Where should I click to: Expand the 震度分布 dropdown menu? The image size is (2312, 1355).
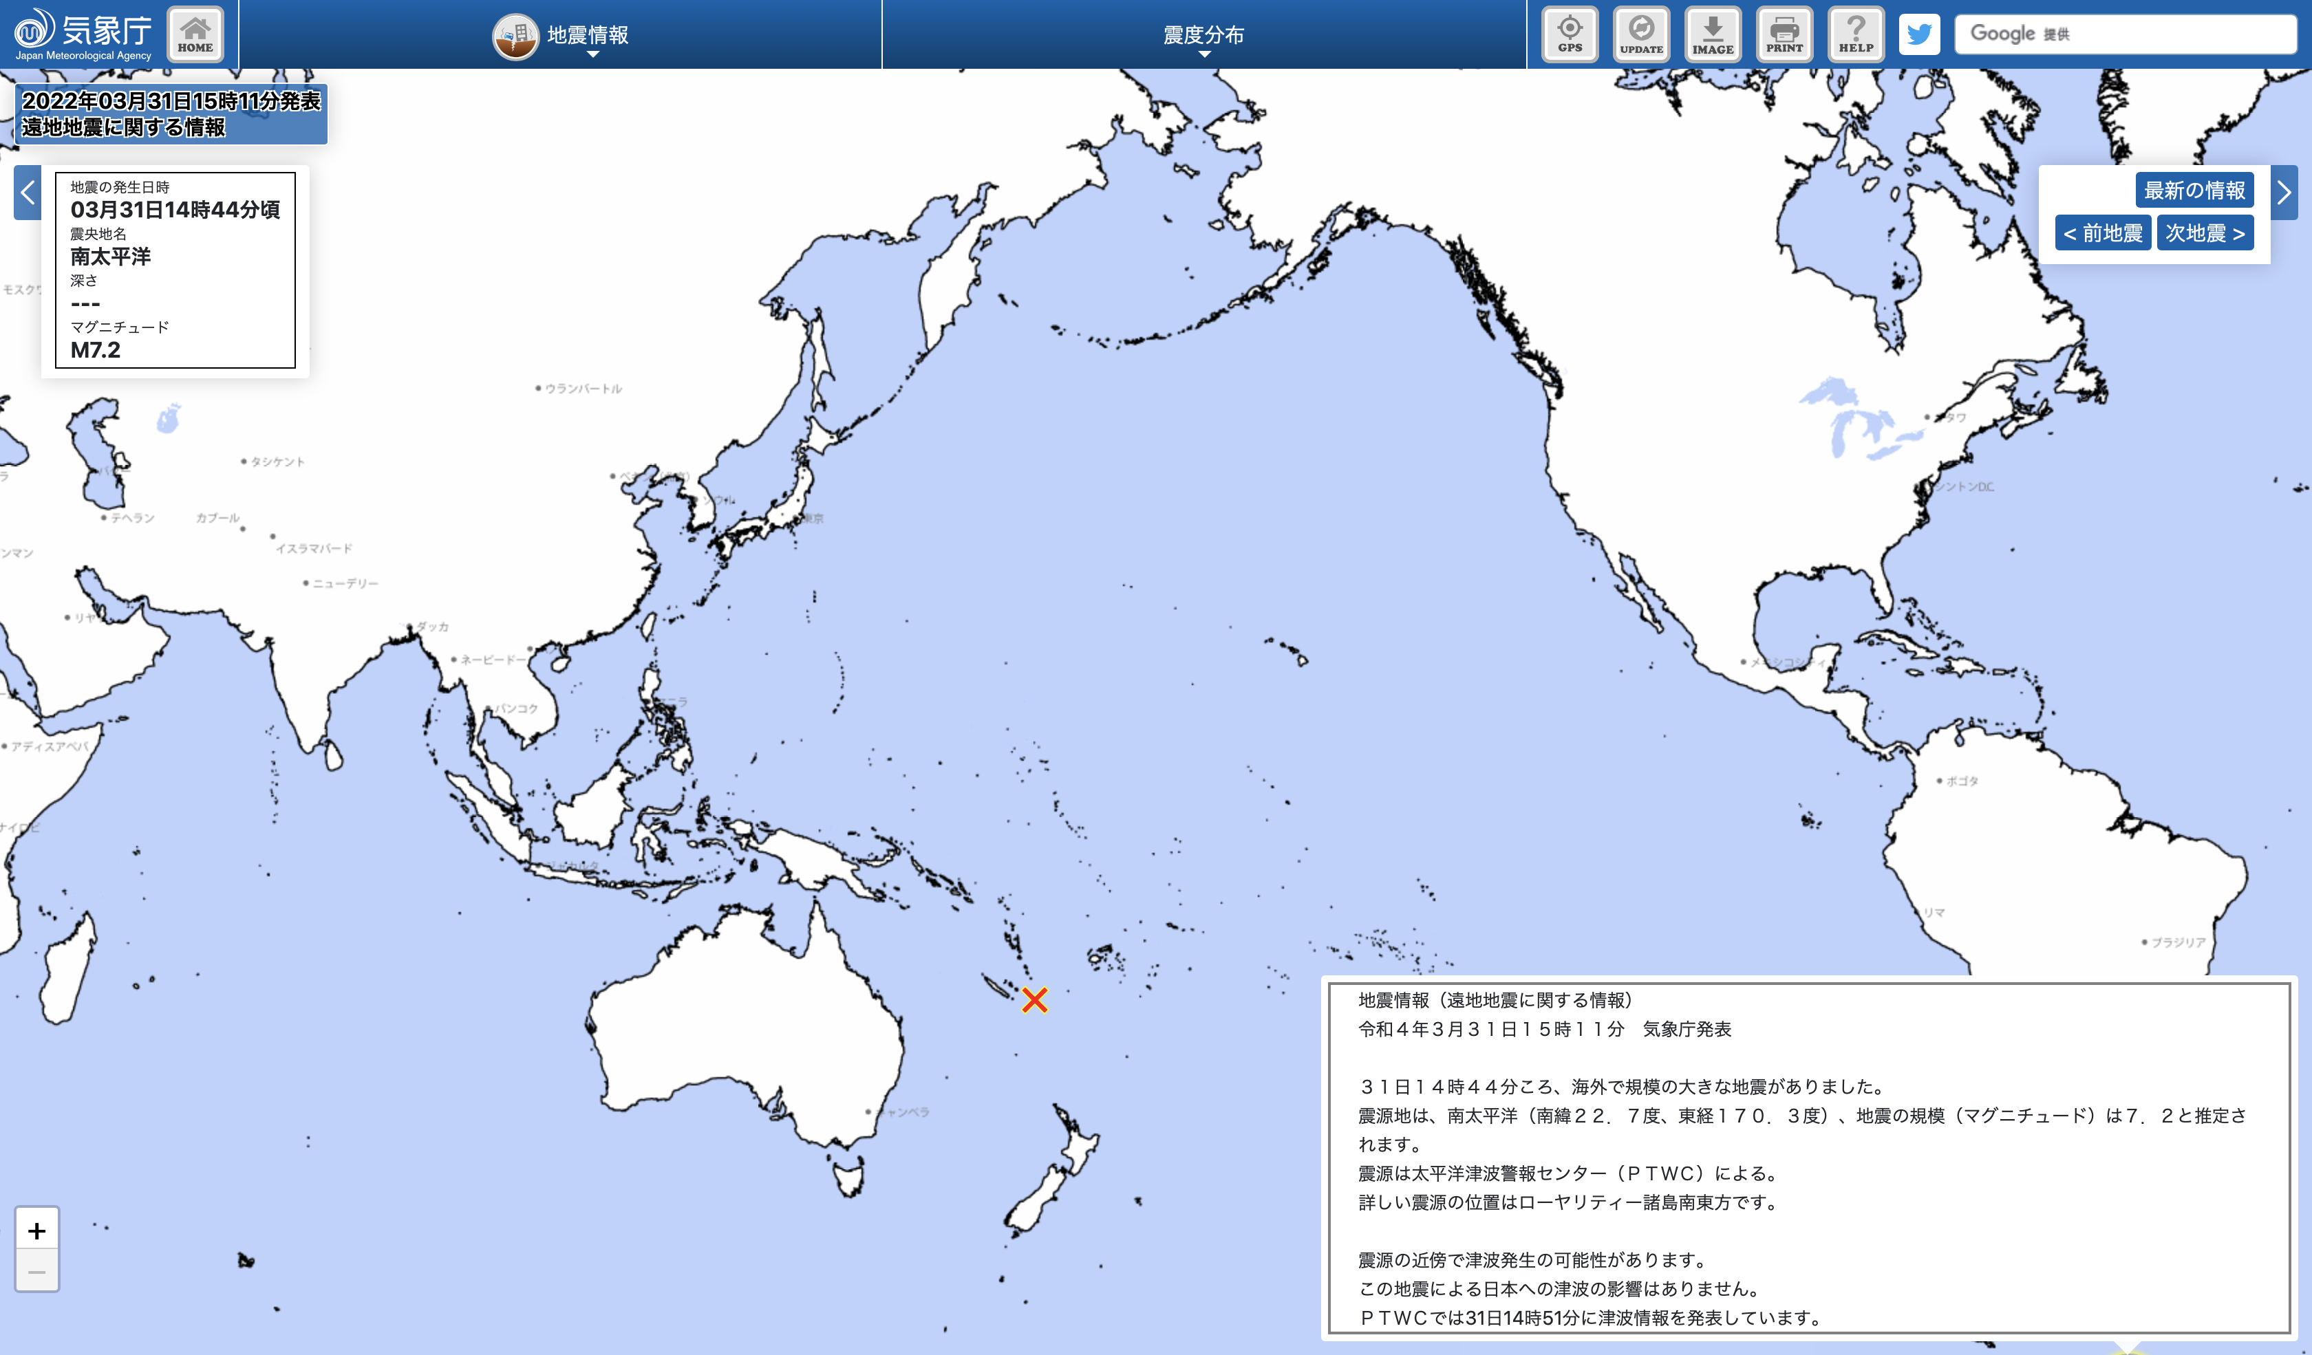coord(1203,36)
